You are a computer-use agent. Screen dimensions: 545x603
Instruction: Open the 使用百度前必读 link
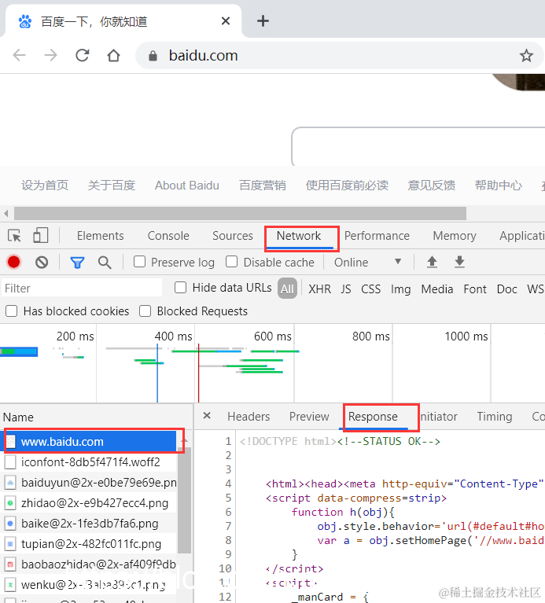click(347, 186)
